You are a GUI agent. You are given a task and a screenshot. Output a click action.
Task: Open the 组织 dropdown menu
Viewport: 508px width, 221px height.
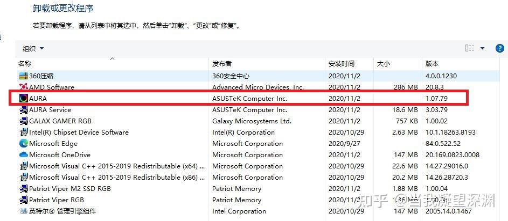pos(33,49)
